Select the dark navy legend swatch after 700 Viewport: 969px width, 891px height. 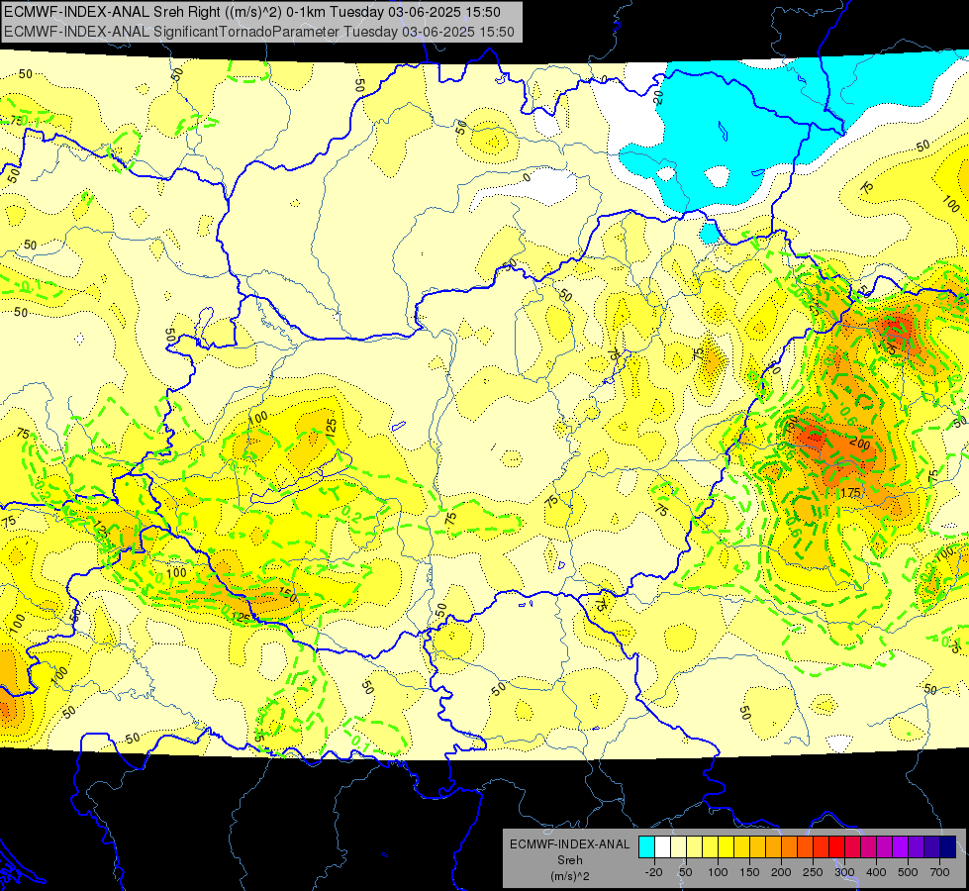[x=948, y=846]
